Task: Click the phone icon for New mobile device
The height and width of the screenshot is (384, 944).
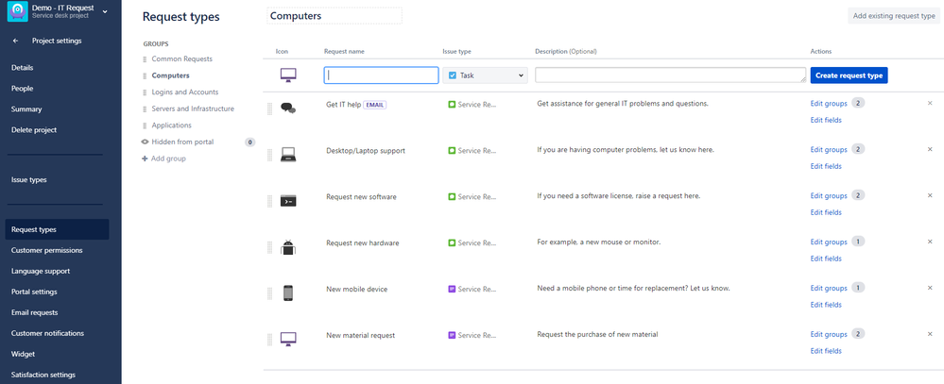Action: [288, 293]
